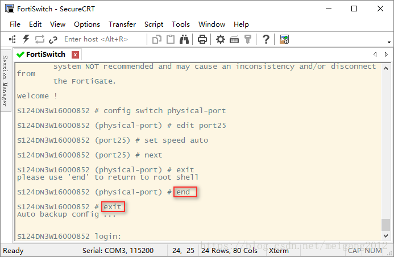This screenshot has width=394, height=257.
Task: Click the Paste clipboard icon
Action: click(x=171, y=39)
